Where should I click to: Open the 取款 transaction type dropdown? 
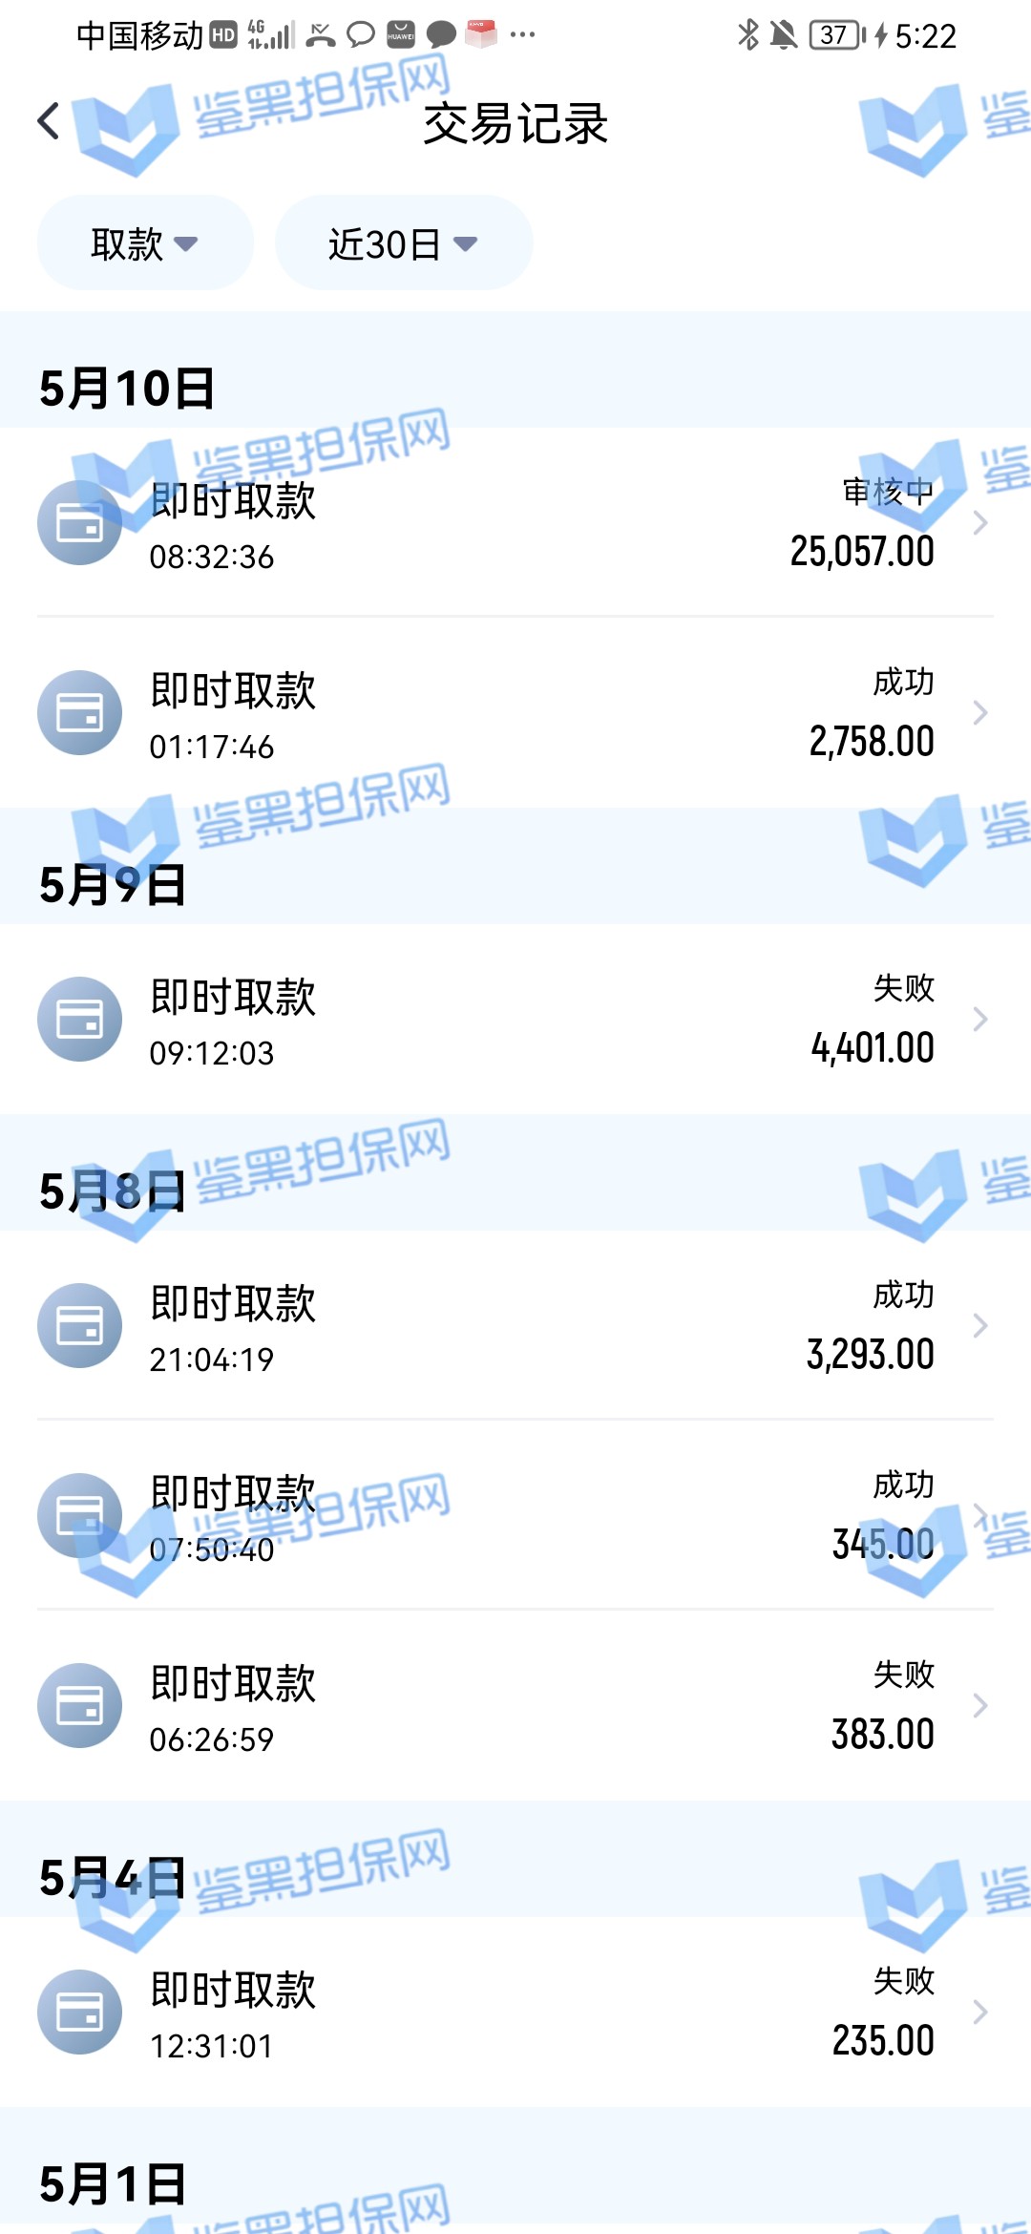145,243
